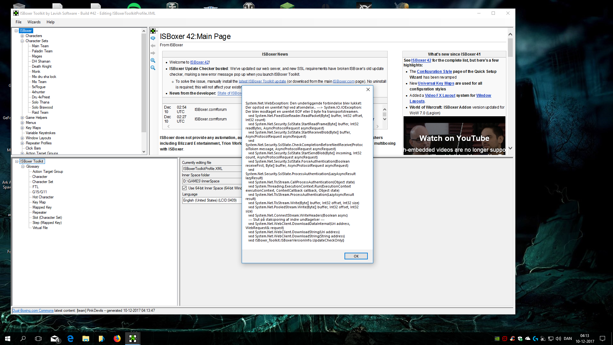Open the Wizards menu
Viewport: 613px width, 345px height.
[34, 22]
